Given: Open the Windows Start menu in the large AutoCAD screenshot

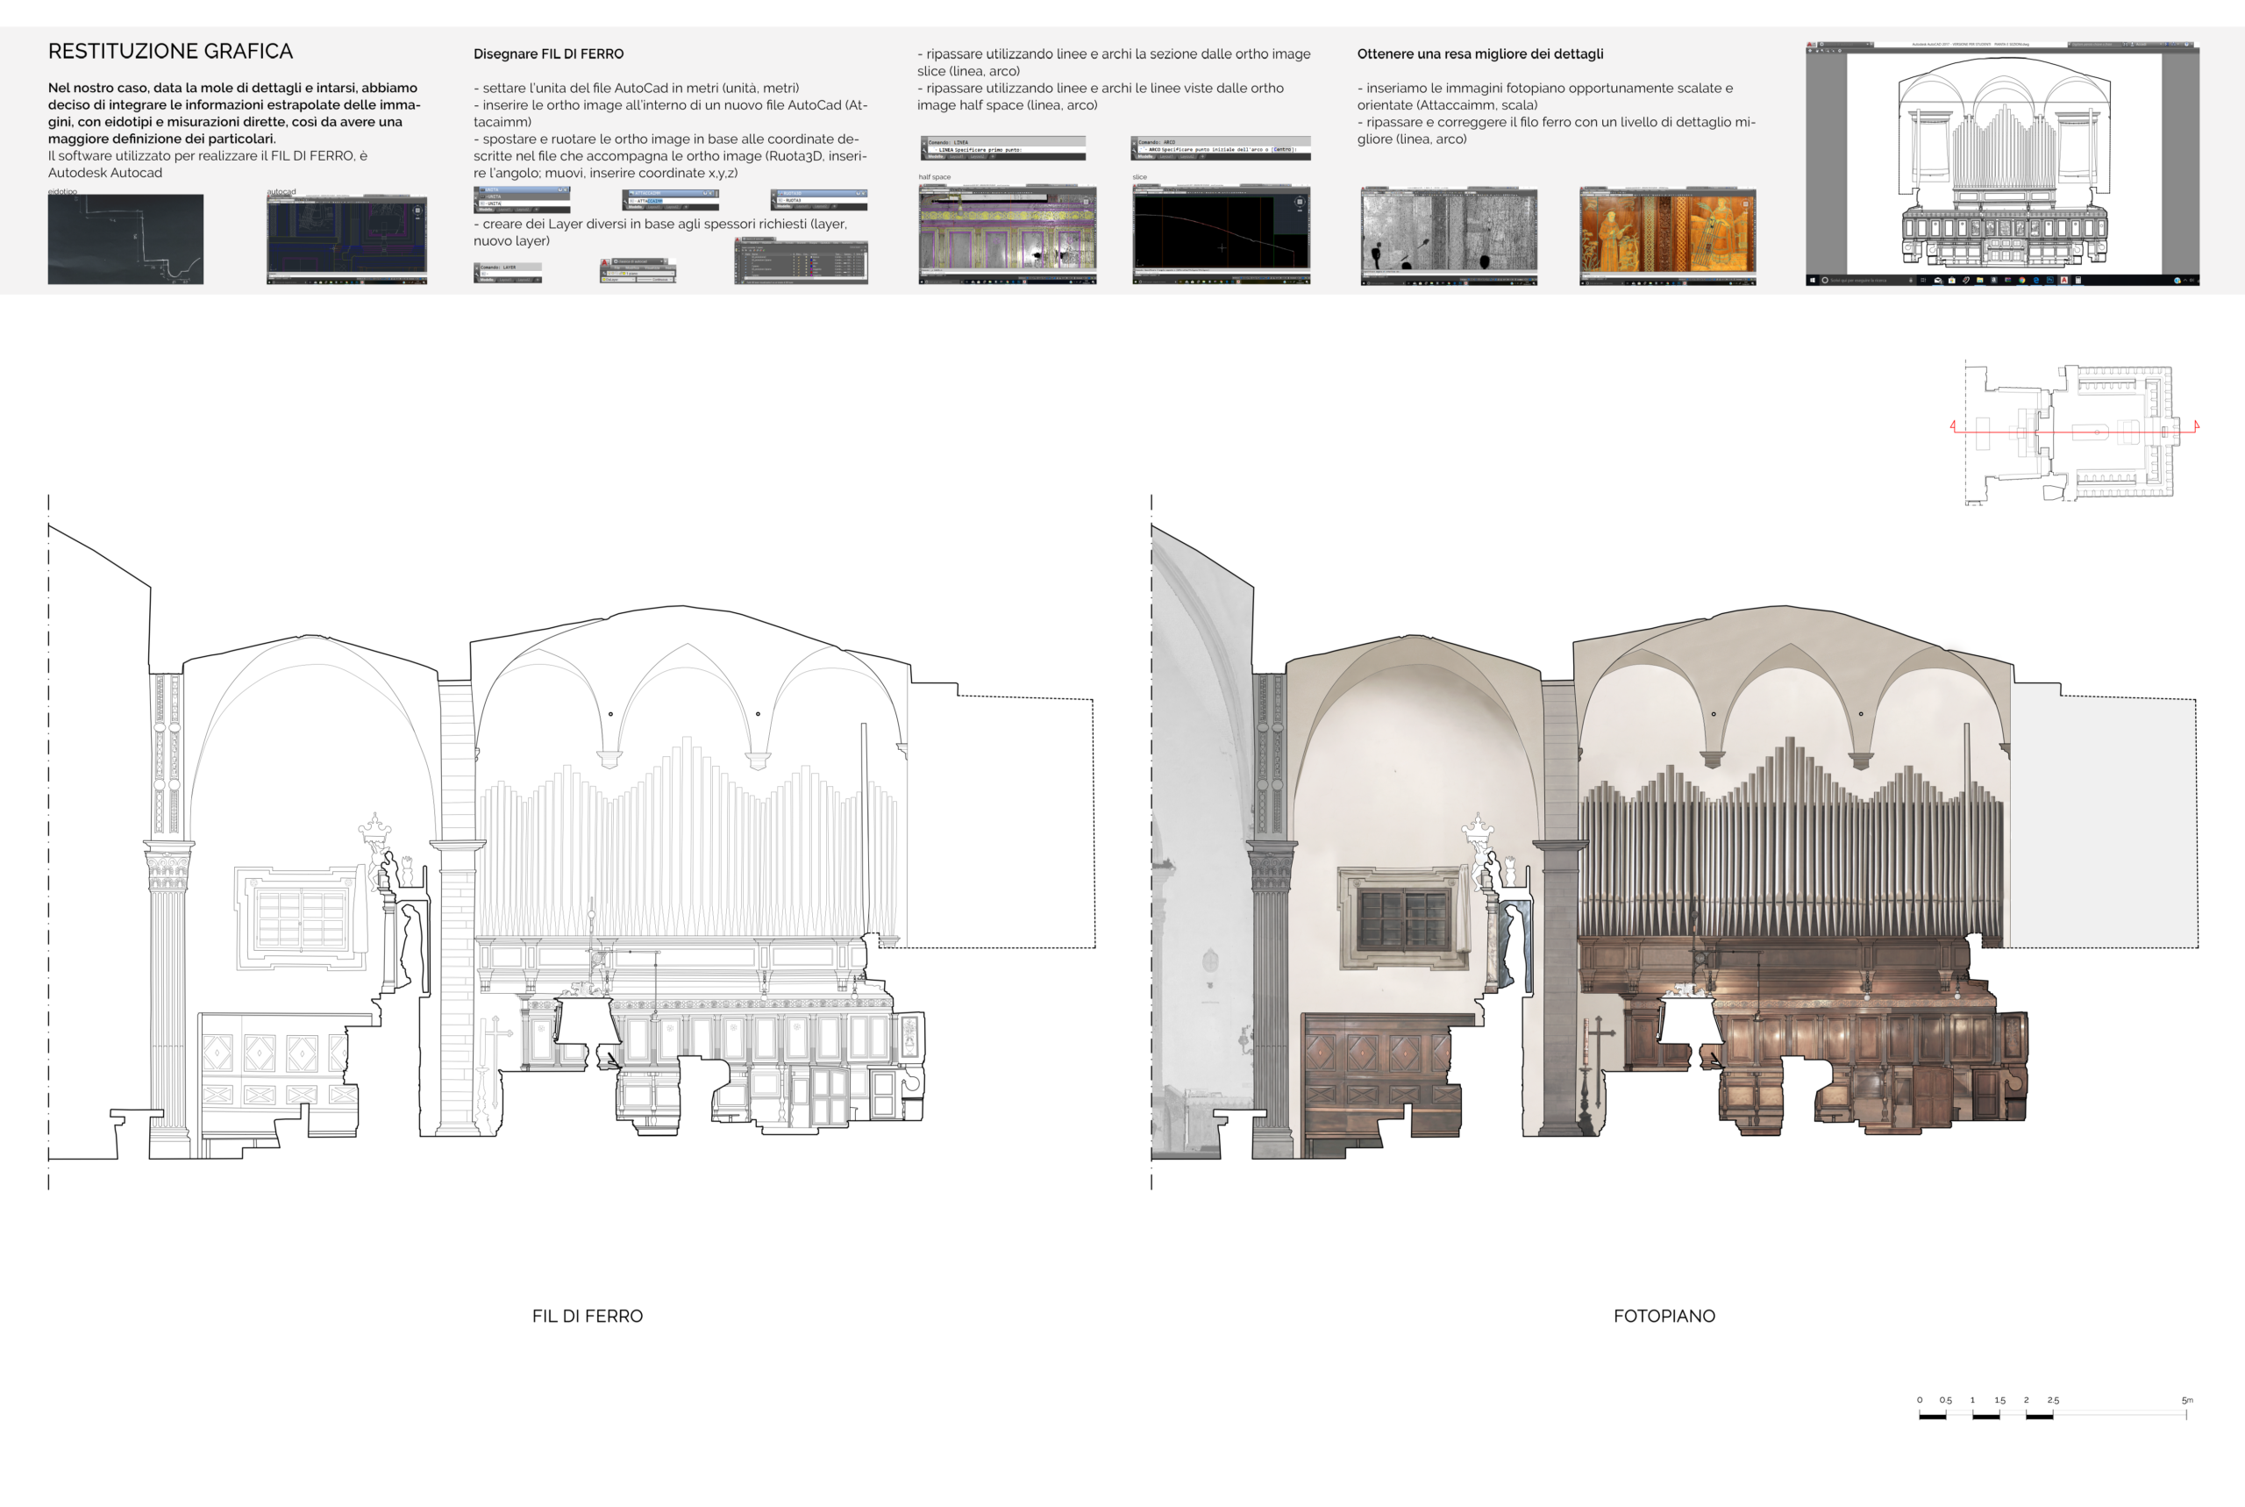Looking at the screenshot, I should (1813, 281).
